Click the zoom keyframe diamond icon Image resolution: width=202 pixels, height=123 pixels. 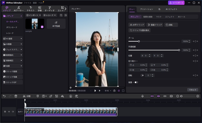pyautogui.click(x=195, y=41)
